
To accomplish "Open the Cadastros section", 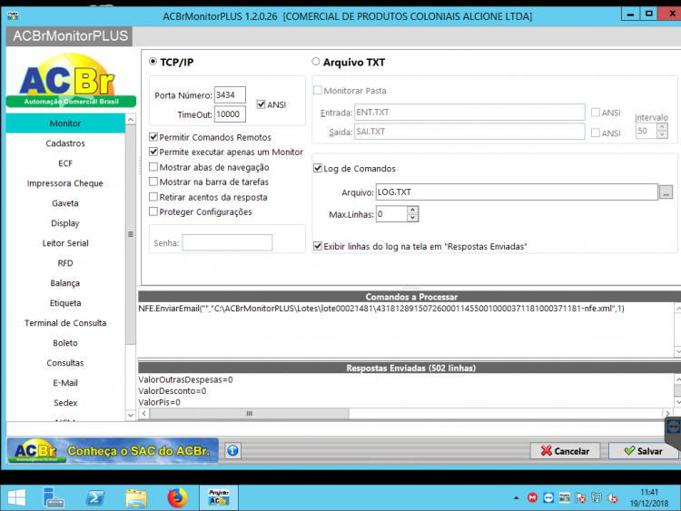I will [x=65, y=143].
